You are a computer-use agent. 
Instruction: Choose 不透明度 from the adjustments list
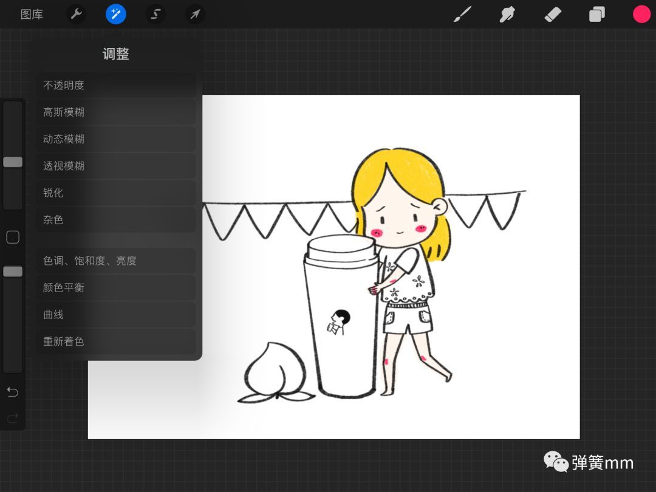[x=115, y=86]
